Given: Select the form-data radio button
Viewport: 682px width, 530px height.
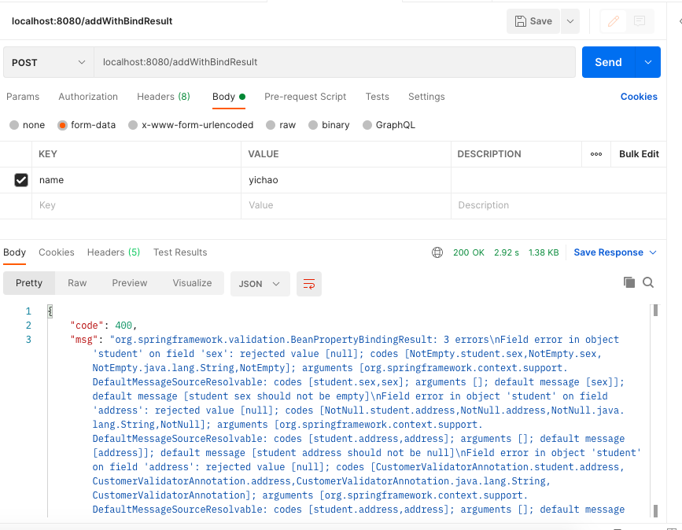Looking at the screenshot, I should coord(63,125).
